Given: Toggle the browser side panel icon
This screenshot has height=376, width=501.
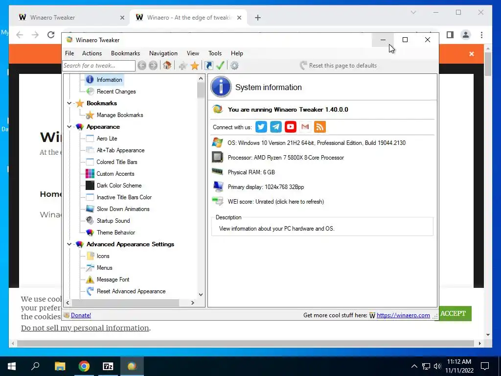Looking at the screenshot, I should coord(450,35).
